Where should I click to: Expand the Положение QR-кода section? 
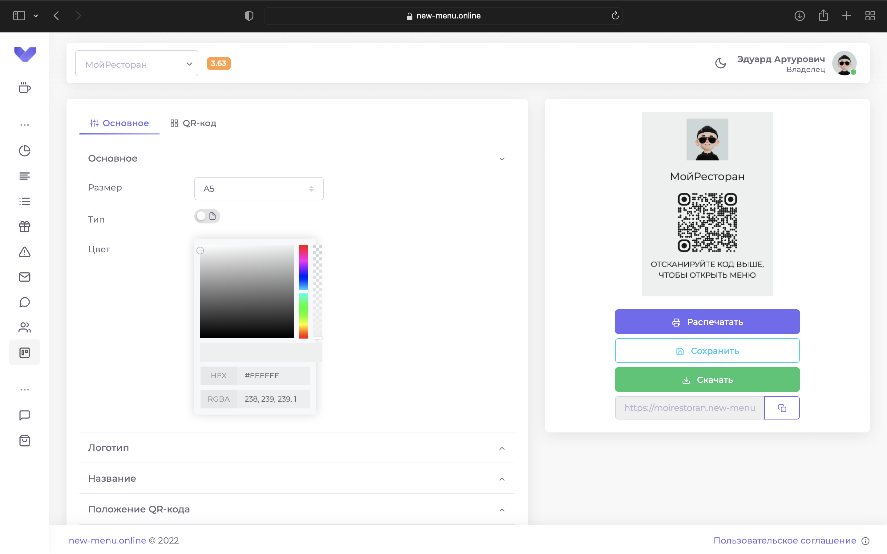297,509
